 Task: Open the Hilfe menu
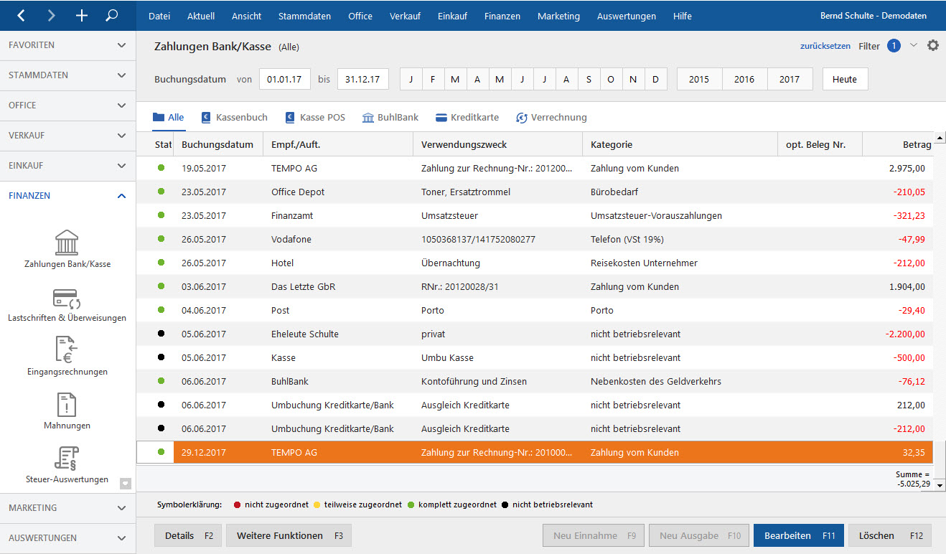click(683, 16)
